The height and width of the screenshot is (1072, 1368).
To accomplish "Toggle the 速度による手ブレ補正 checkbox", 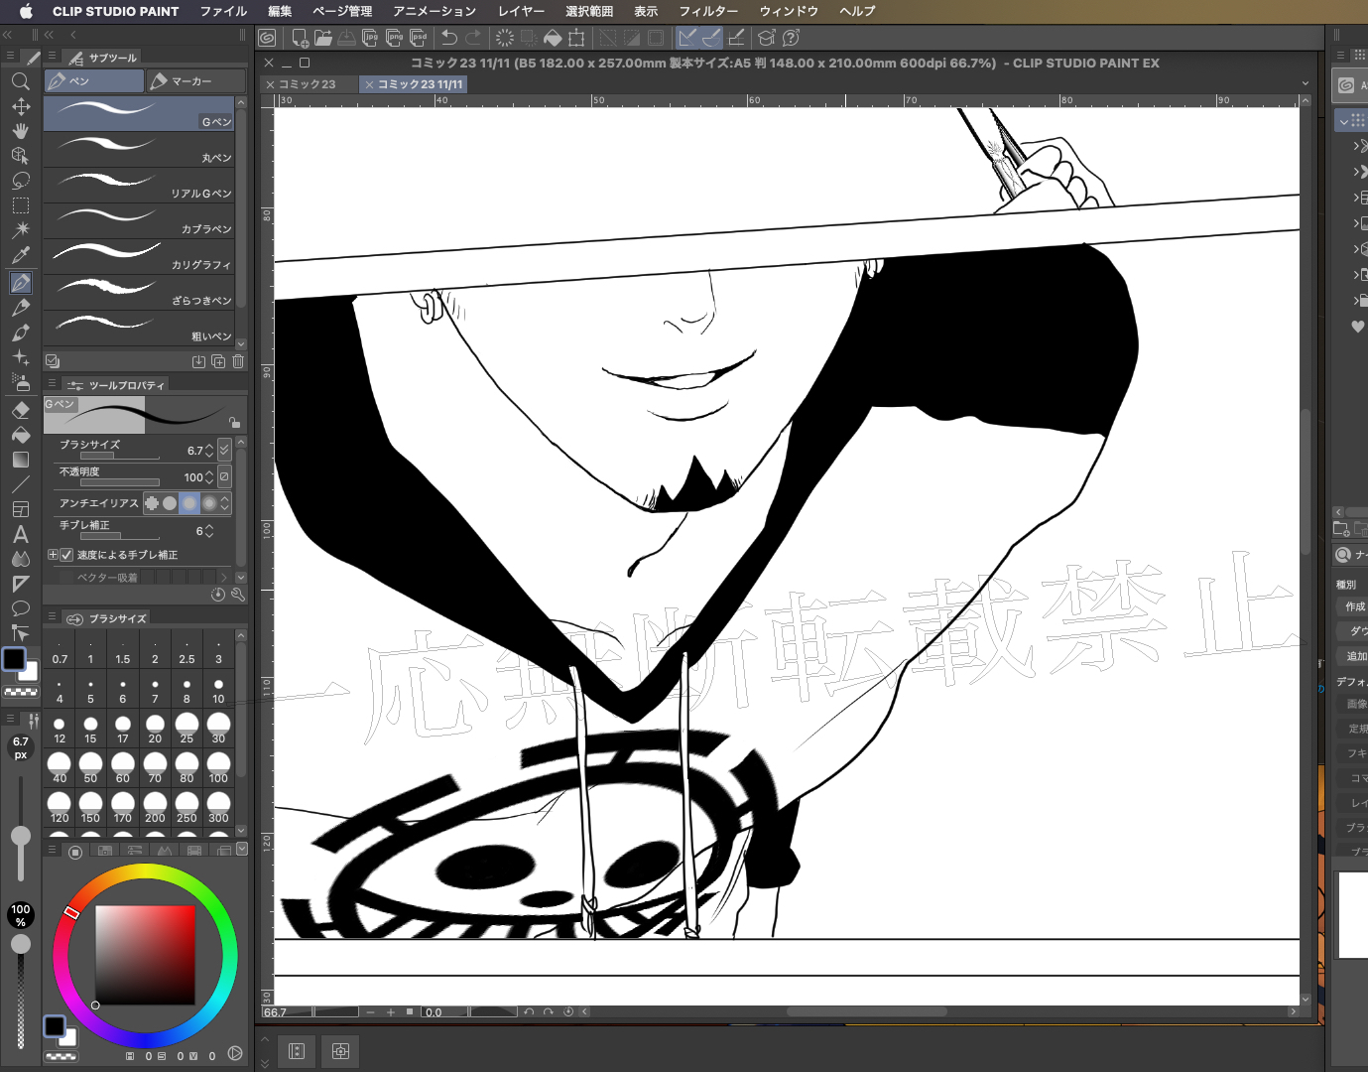I will click(x=66, y=555).
